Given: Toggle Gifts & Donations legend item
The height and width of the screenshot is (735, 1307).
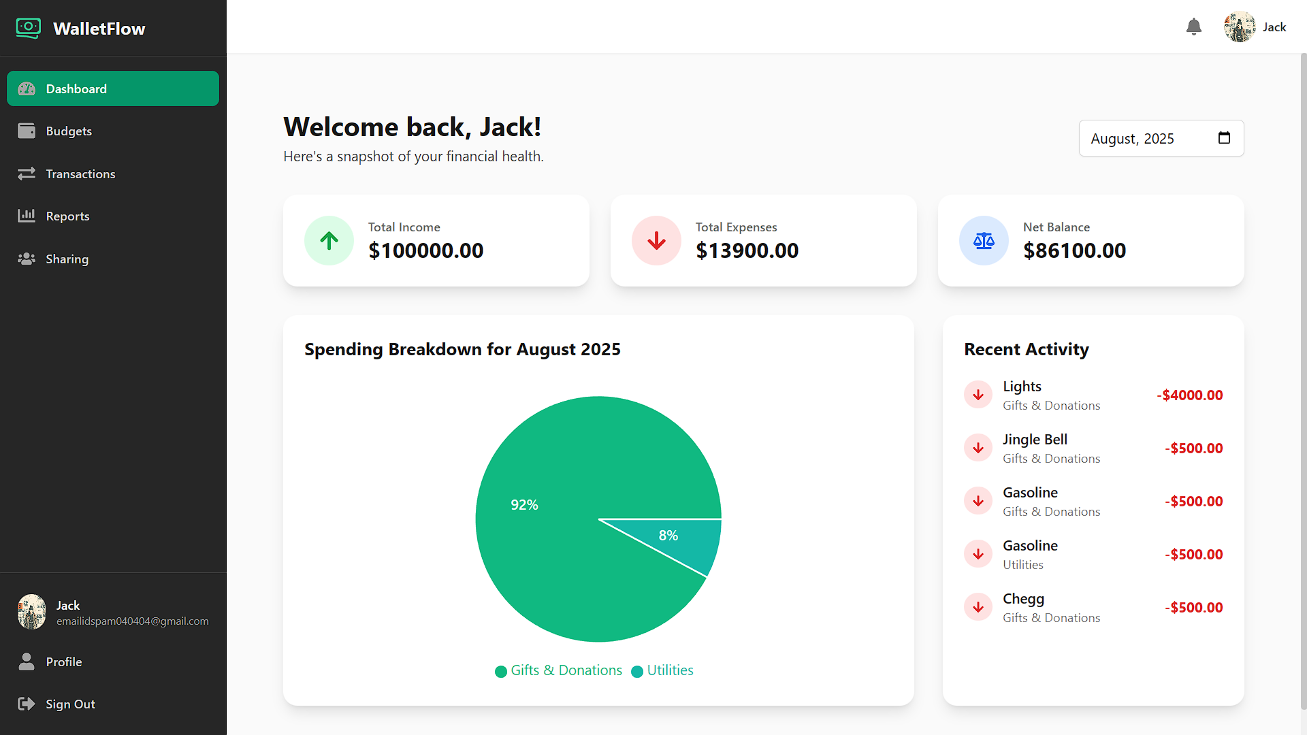Looking at the screenshot, I should 558,670.
